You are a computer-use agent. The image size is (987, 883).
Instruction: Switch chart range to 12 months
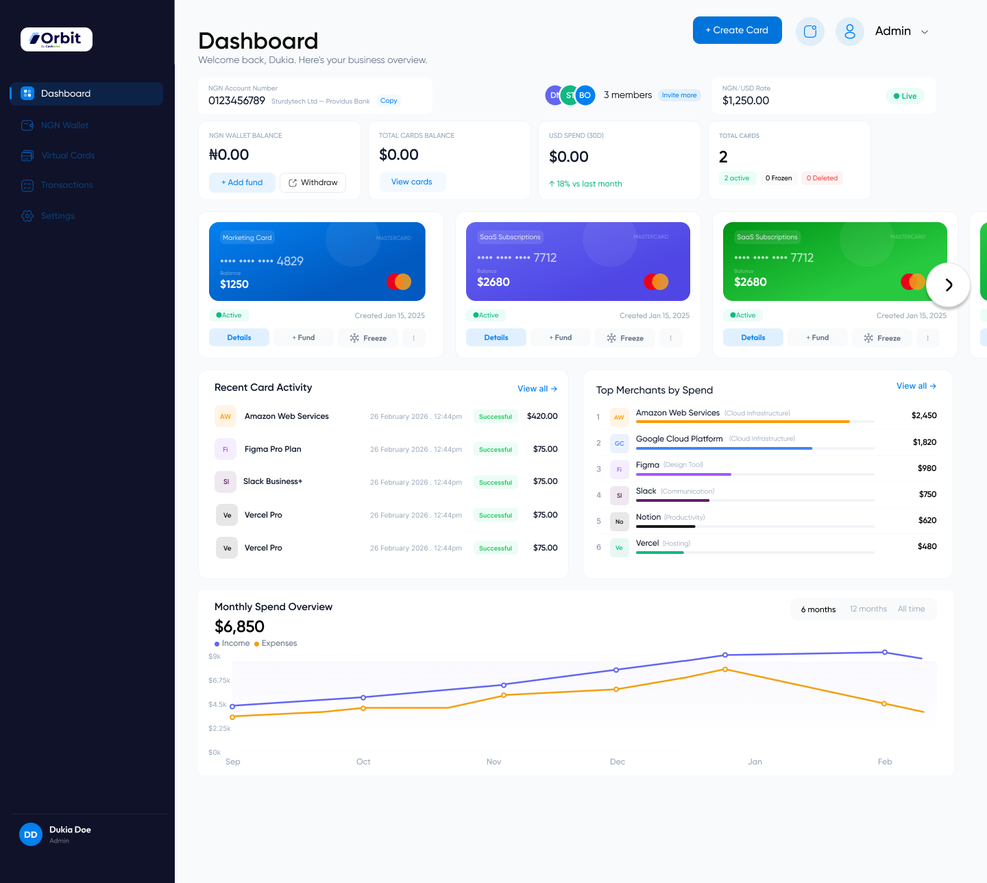[x=868, y=609]
